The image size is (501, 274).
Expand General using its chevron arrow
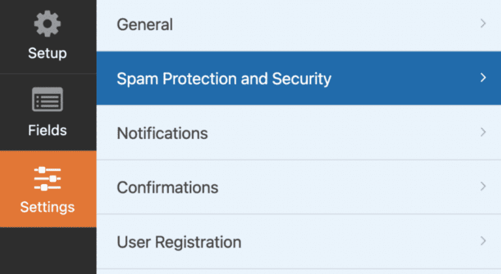coord(483,23)
